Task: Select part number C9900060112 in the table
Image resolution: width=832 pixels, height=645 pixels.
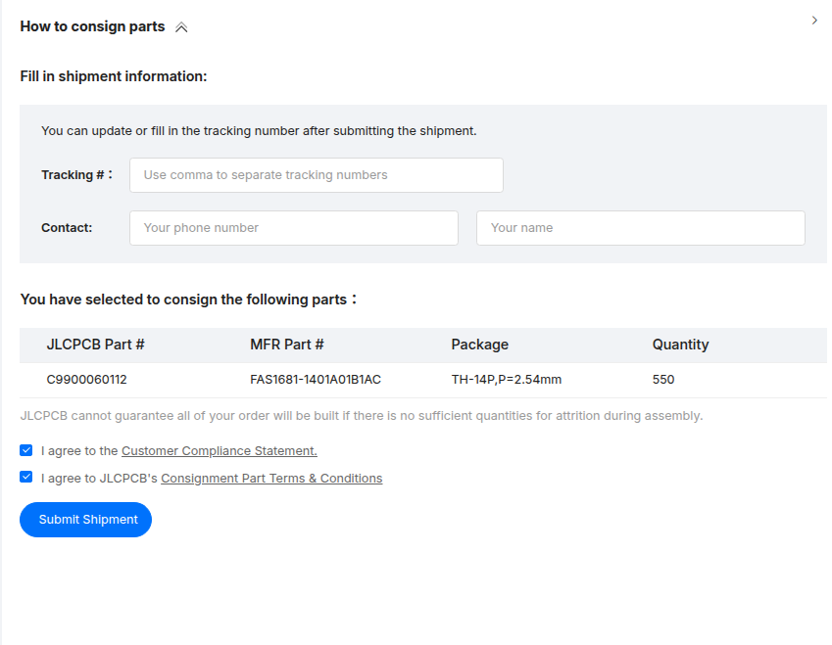Action: [87, 380]
